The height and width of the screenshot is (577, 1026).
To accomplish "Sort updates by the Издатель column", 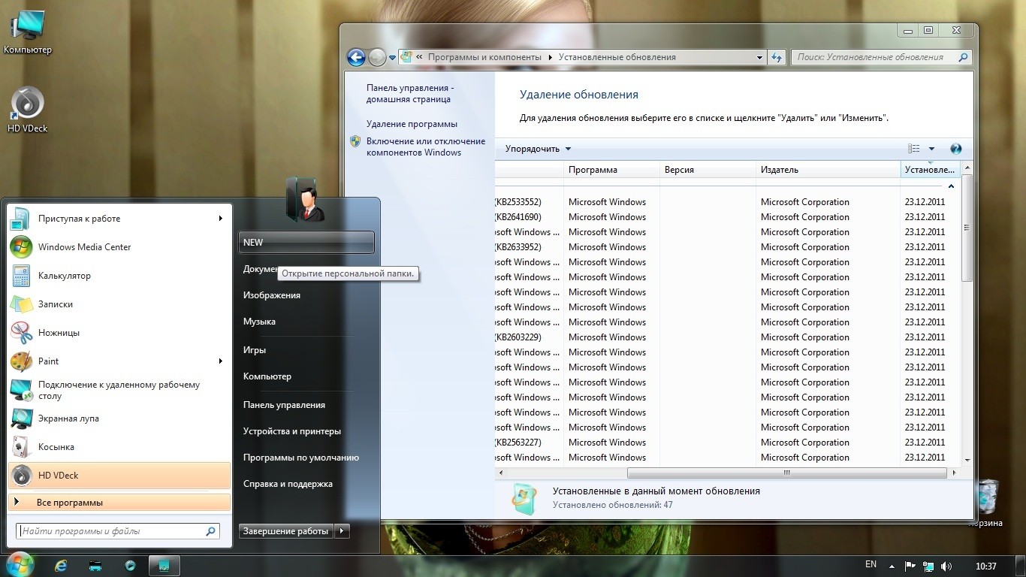I will click(x=828, y=170).
